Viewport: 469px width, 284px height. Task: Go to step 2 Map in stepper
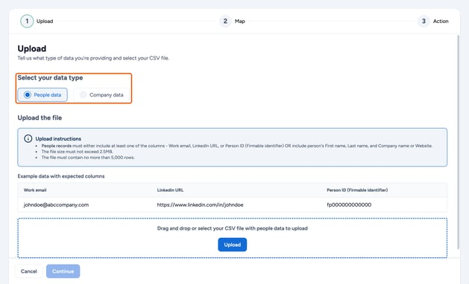click(x=232, y=21)
